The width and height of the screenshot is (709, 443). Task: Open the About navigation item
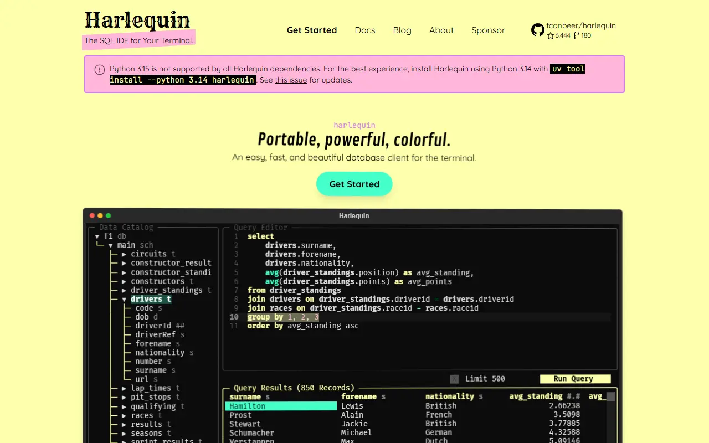click(x=441, y=30)
